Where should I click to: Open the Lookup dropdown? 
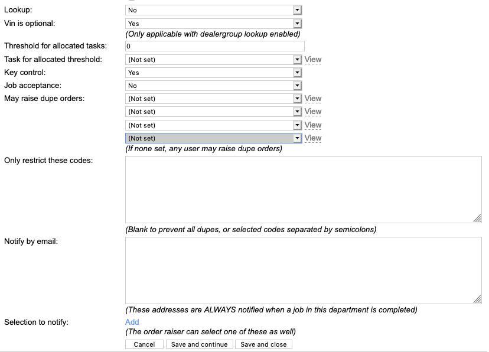[x=213, y=10]
